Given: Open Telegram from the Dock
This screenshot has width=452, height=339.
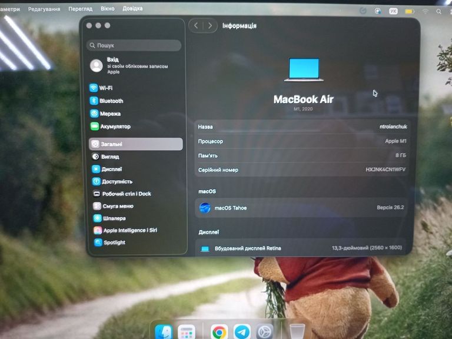Looking at the screenshot, I should click(242, 332).
